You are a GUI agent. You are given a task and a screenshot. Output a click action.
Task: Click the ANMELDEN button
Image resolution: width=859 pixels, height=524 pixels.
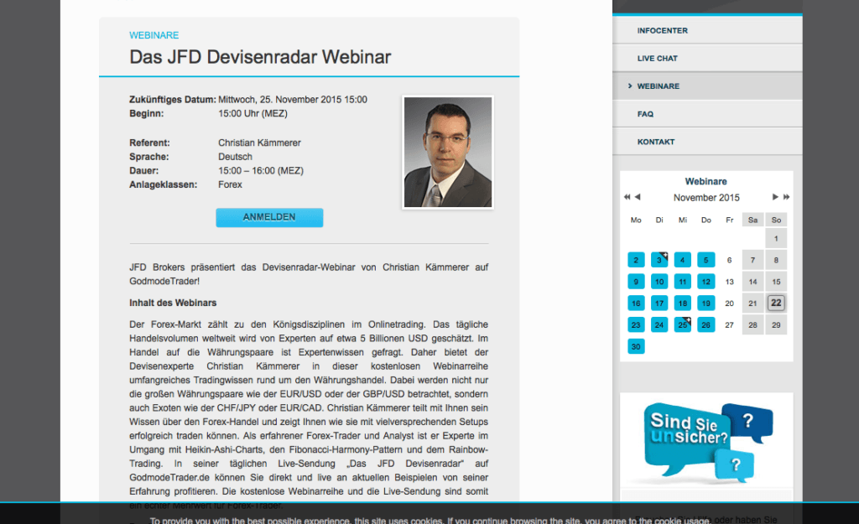269,217
